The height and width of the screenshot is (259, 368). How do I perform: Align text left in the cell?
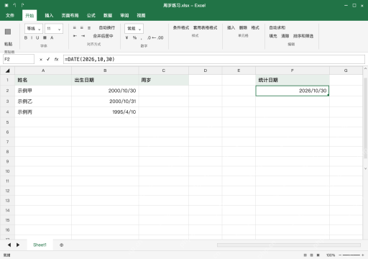point(75,28)
